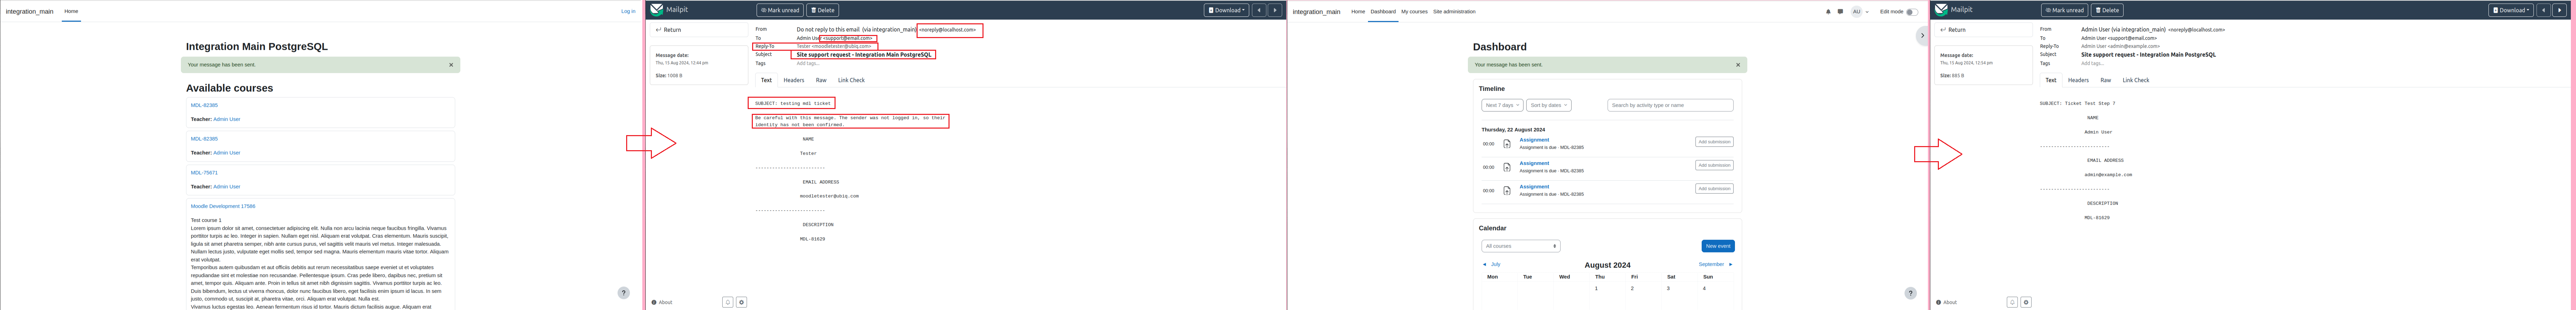Click second Assignment file icon in Timeline
Viewport: 2576px width, 310px height.
1507,167
